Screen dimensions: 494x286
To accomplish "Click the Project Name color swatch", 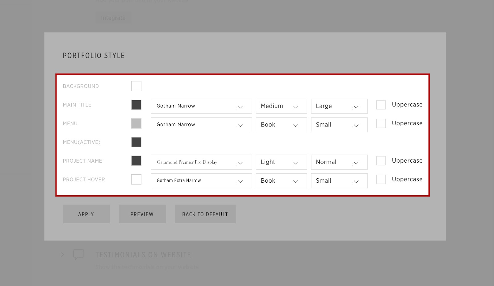I will coord(136,161).
